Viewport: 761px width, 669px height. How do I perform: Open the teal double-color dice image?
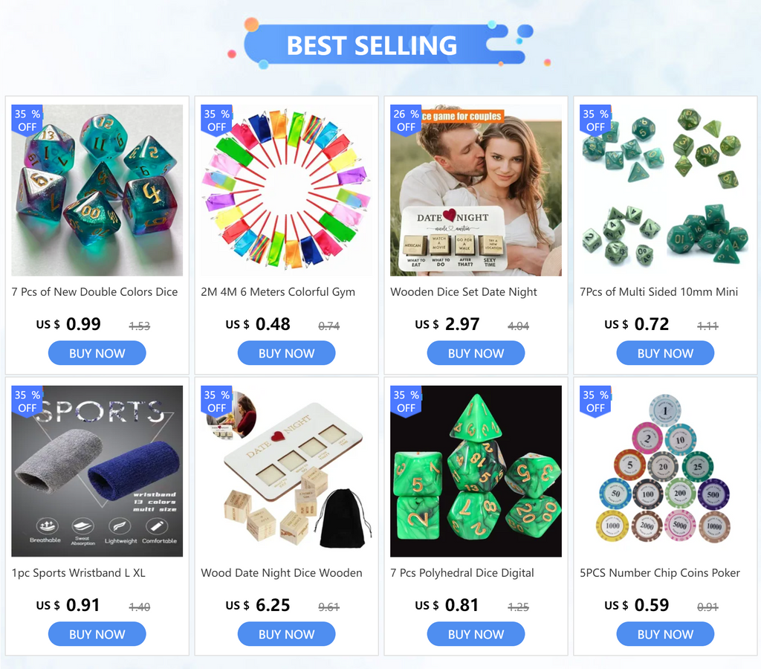coord(97,190)
